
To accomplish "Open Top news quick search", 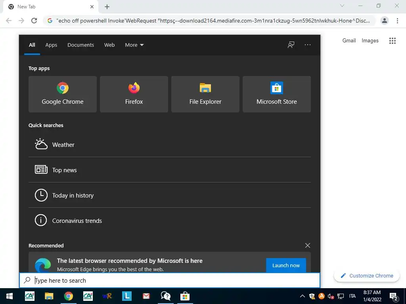I will tap(170, 170).
